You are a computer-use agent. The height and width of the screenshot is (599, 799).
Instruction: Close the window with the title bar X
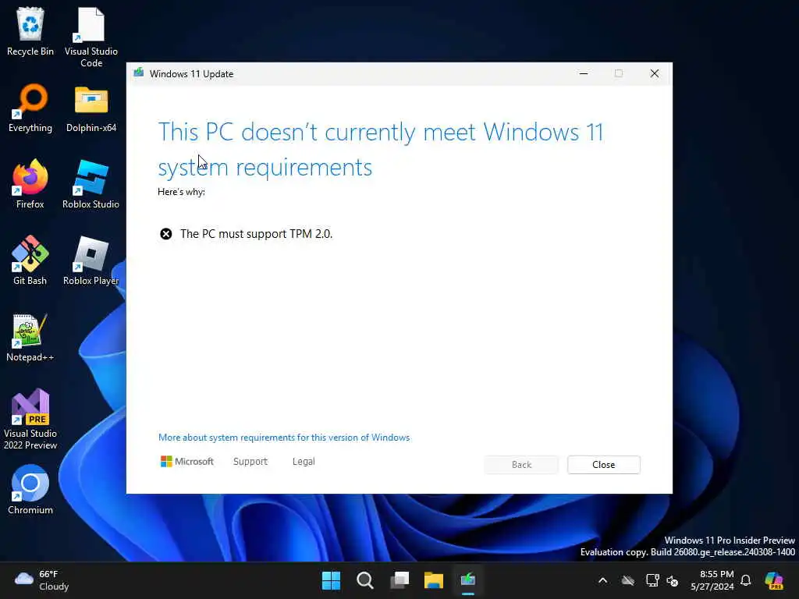pos(655,73)
